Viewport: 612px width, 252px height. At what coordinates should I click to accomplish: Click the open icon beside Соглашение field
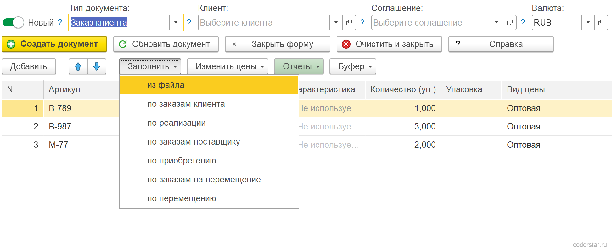point(510,22)
